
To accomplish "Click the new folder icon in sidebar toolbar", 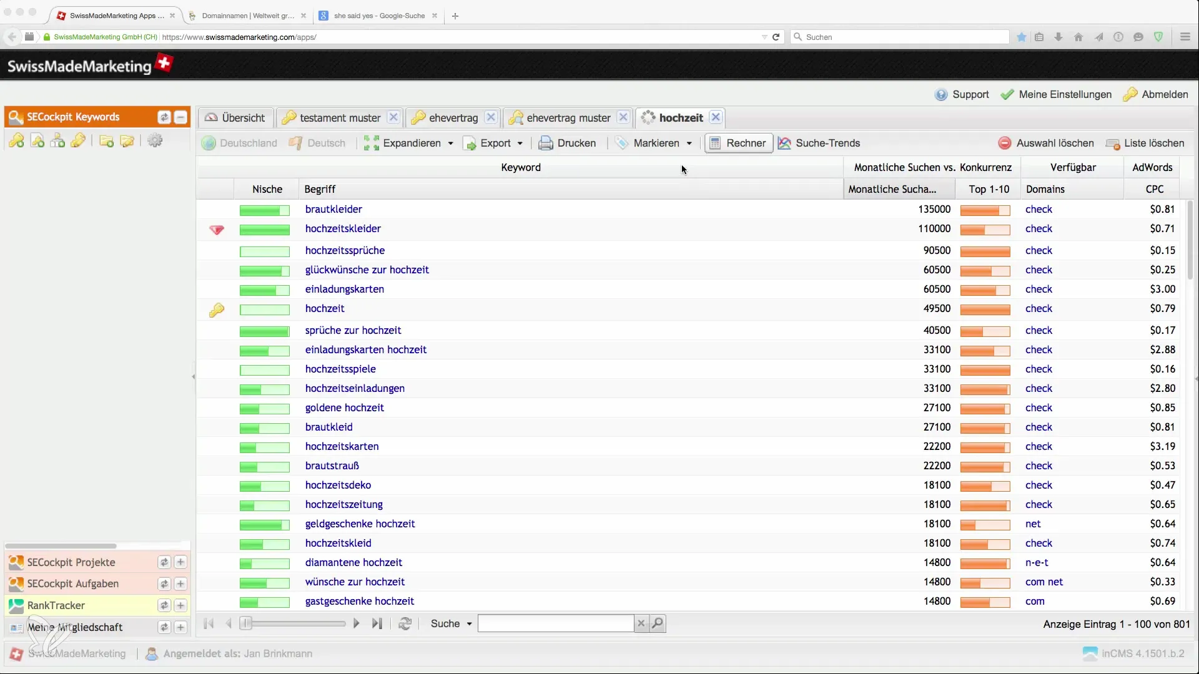I will [x=107, y=141].
